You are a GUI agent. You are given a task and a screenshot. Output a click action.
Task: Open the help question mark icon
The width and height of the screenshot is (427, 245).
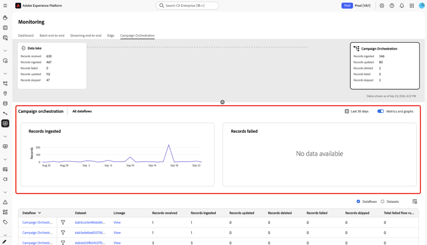392,6
